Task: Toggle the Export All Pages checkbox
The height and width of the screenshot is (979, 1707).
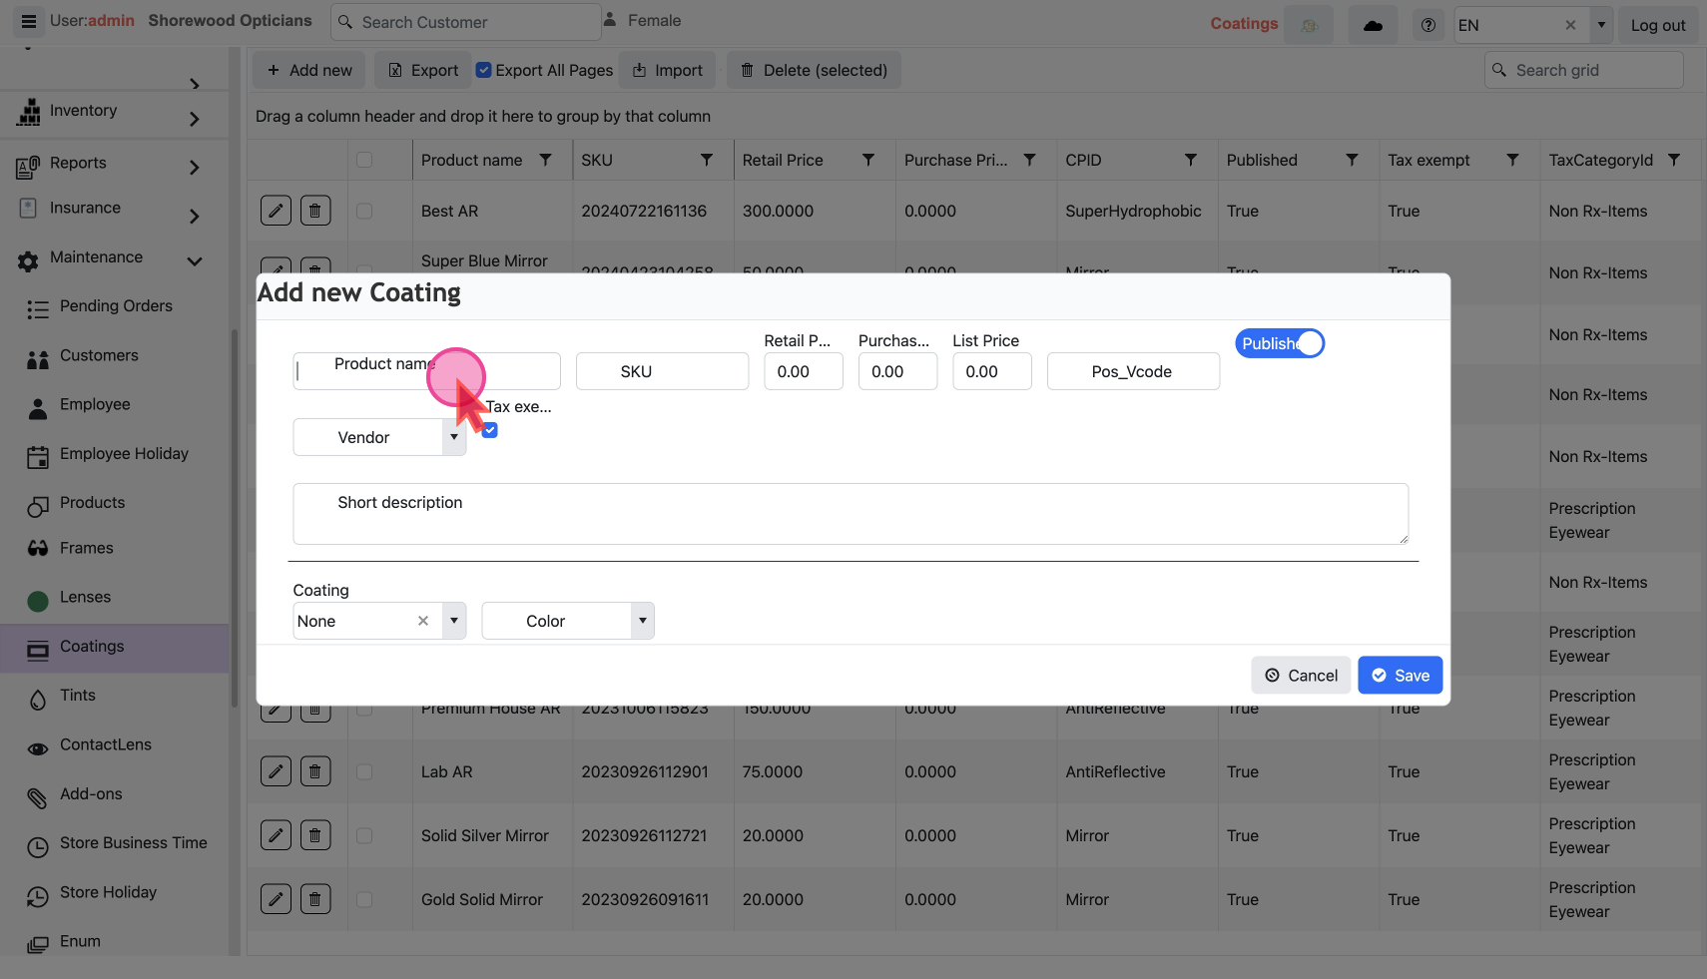Action: pyautogui.click(x=484, y=70)
